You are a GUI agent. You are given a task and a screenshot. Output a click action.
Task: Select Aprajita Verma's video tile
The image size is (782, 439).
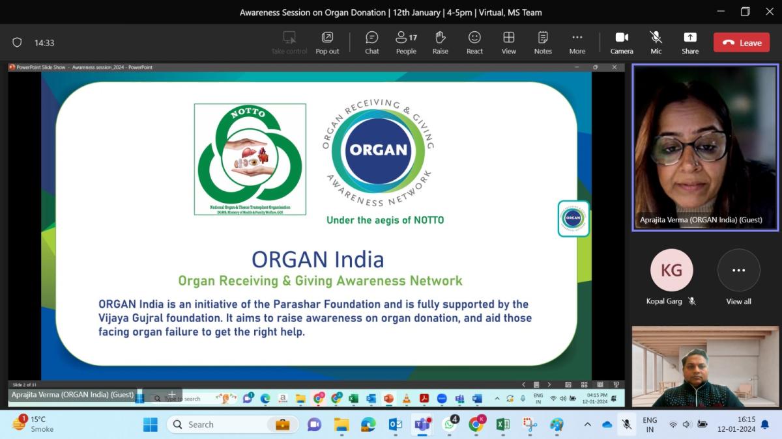tap(705, 147)
